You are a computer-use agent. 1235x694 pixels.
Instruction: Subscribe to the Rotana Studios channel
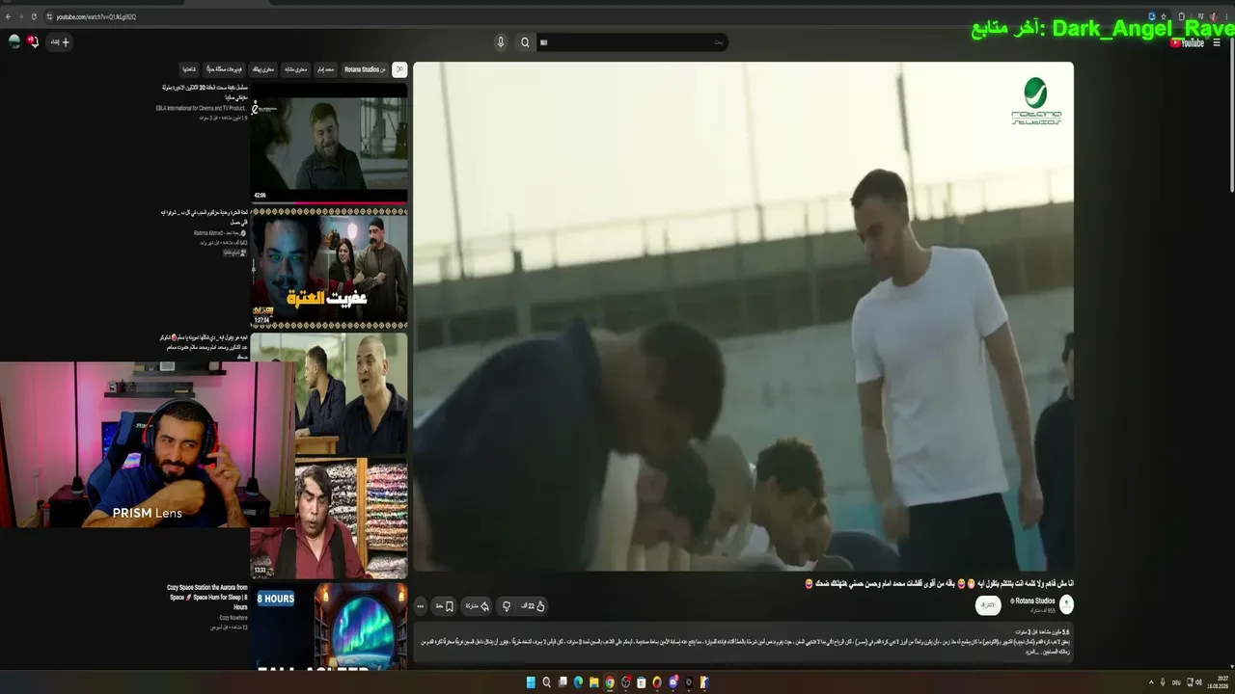click(x=987, y=605)
